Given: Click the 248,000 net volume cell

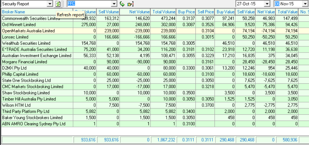Looking at the screenshot, I should pyautogui.click(x=135, y=25).
